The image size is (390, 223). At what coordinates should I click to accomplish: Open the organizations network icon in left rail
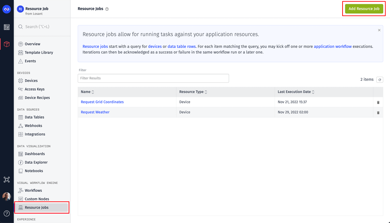[x=7, y=180]
